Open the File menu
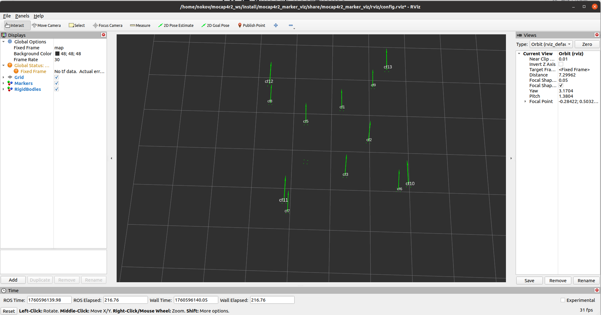This screenshot has width=601, height=315. (x=7, y=16)
